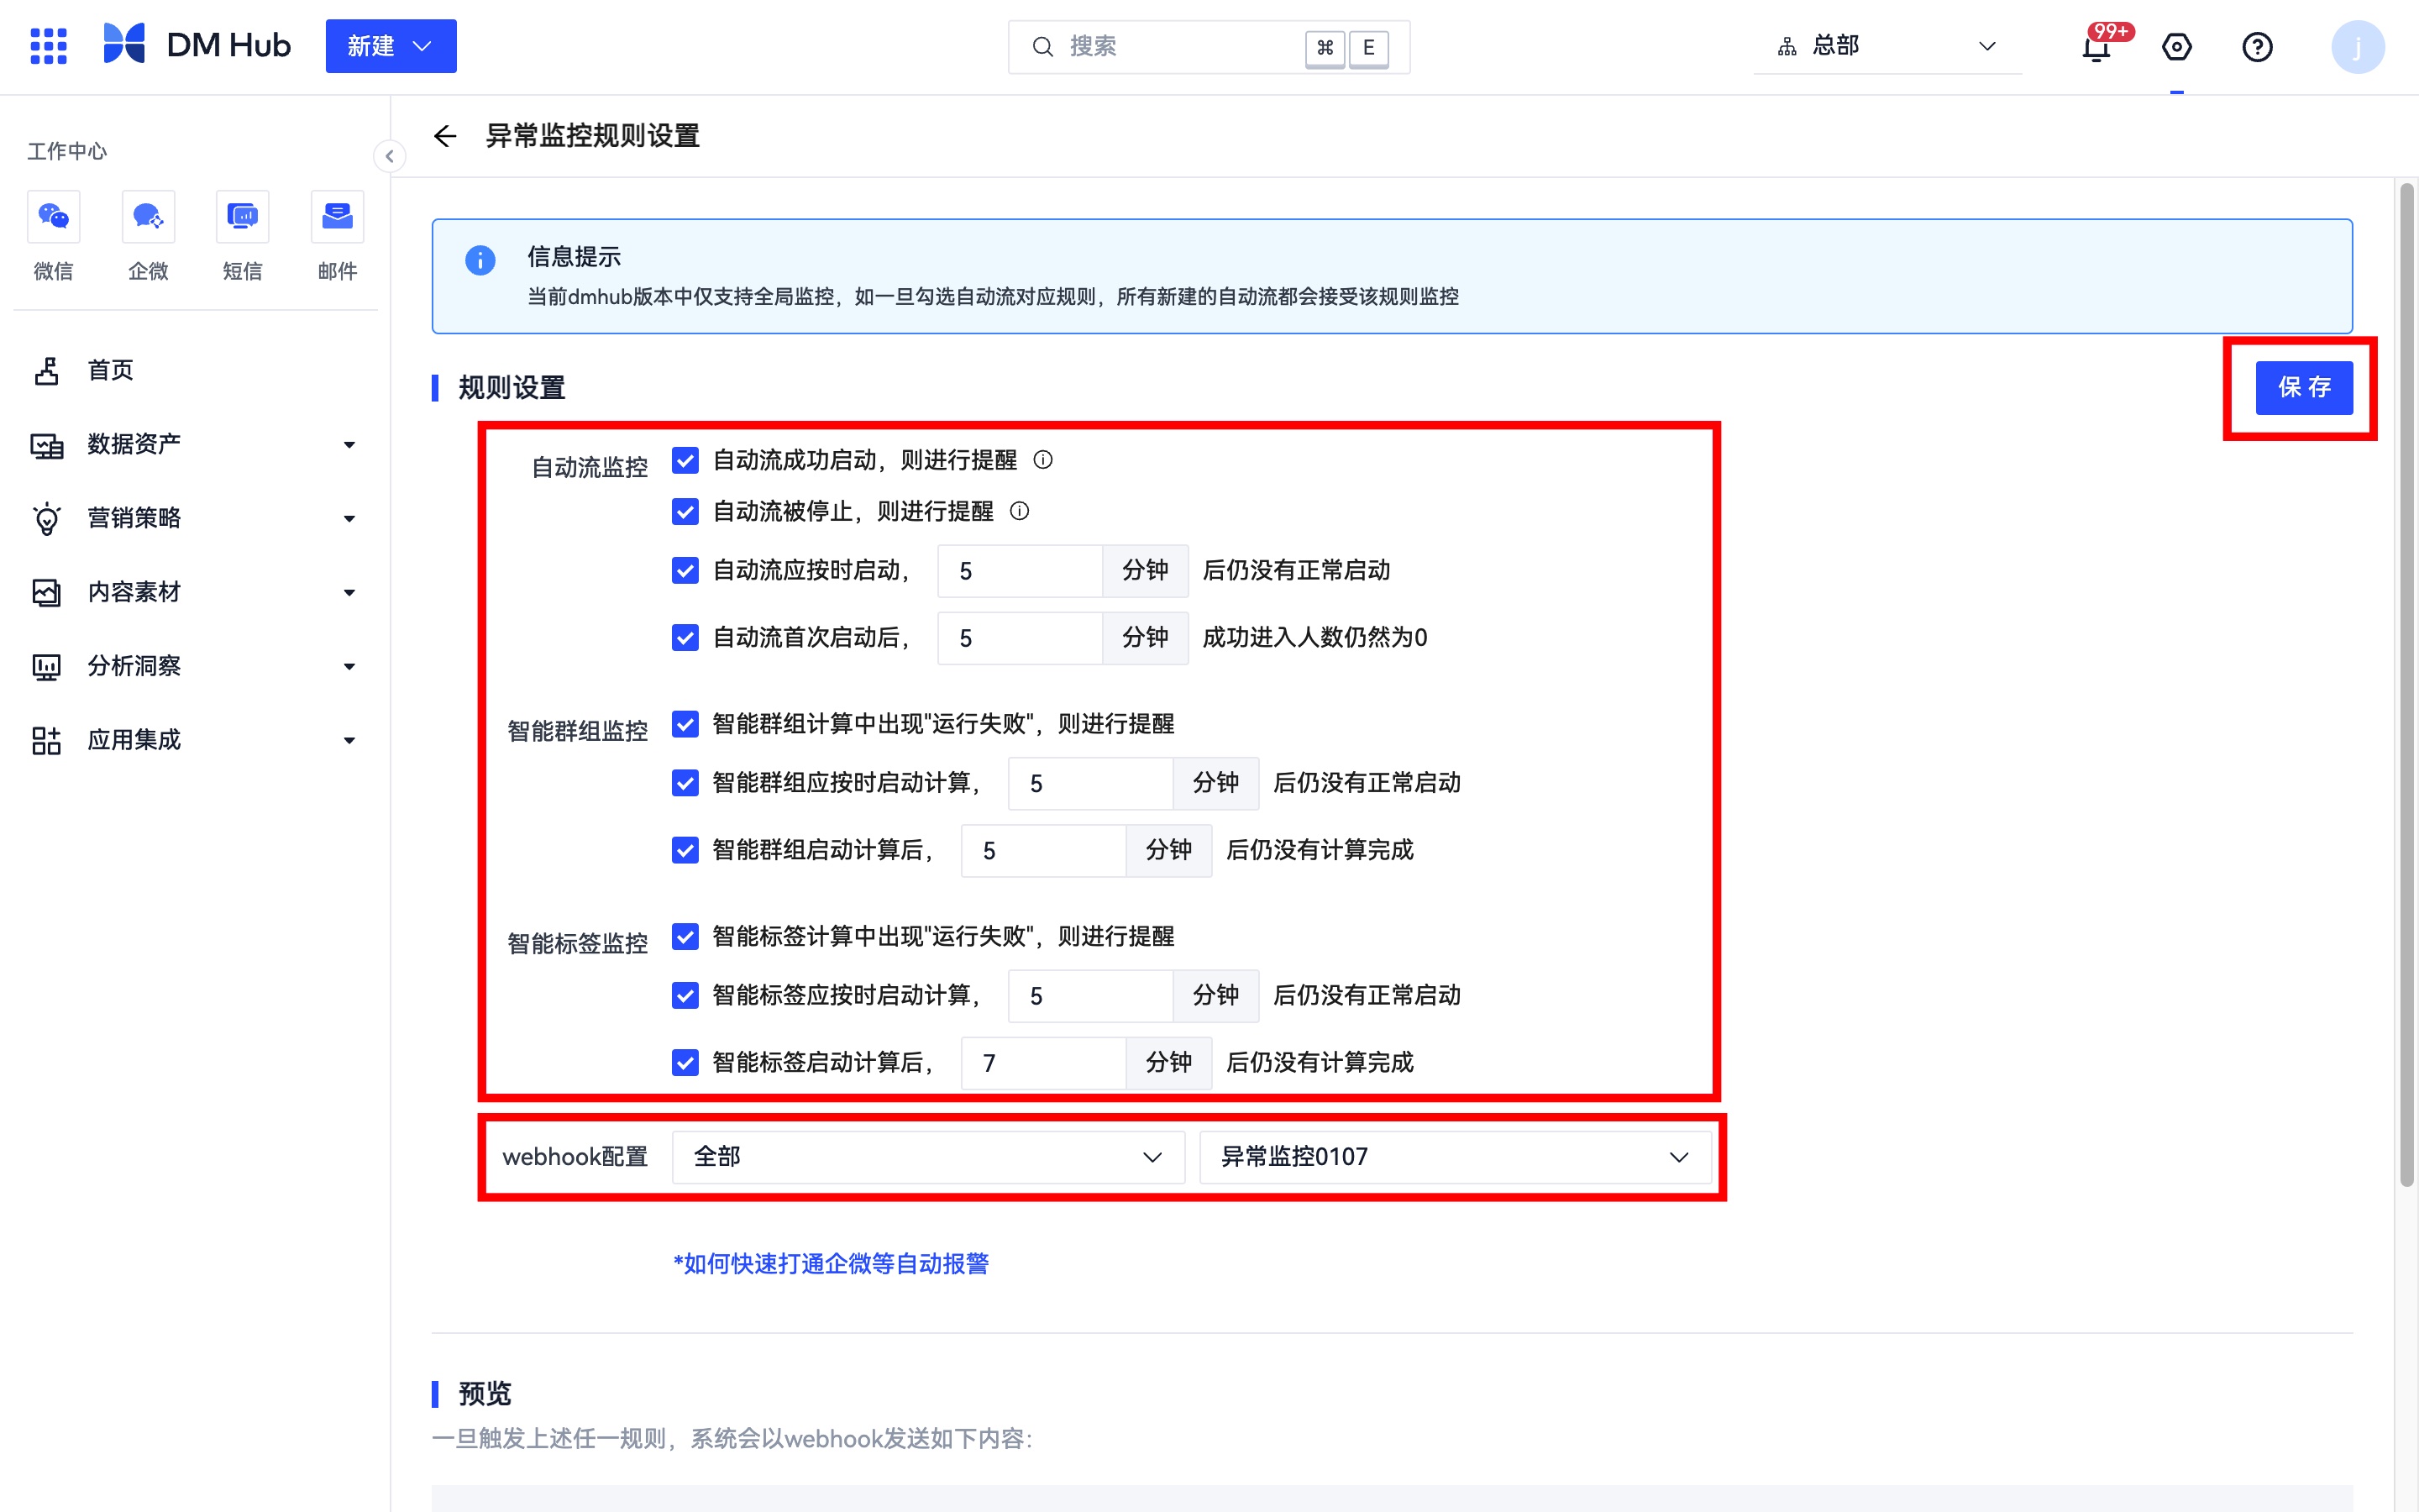Open the app grid launcher icon
Image resolution: width=2419 pixels, height=1512 pixels.
[x=48, y=46]
